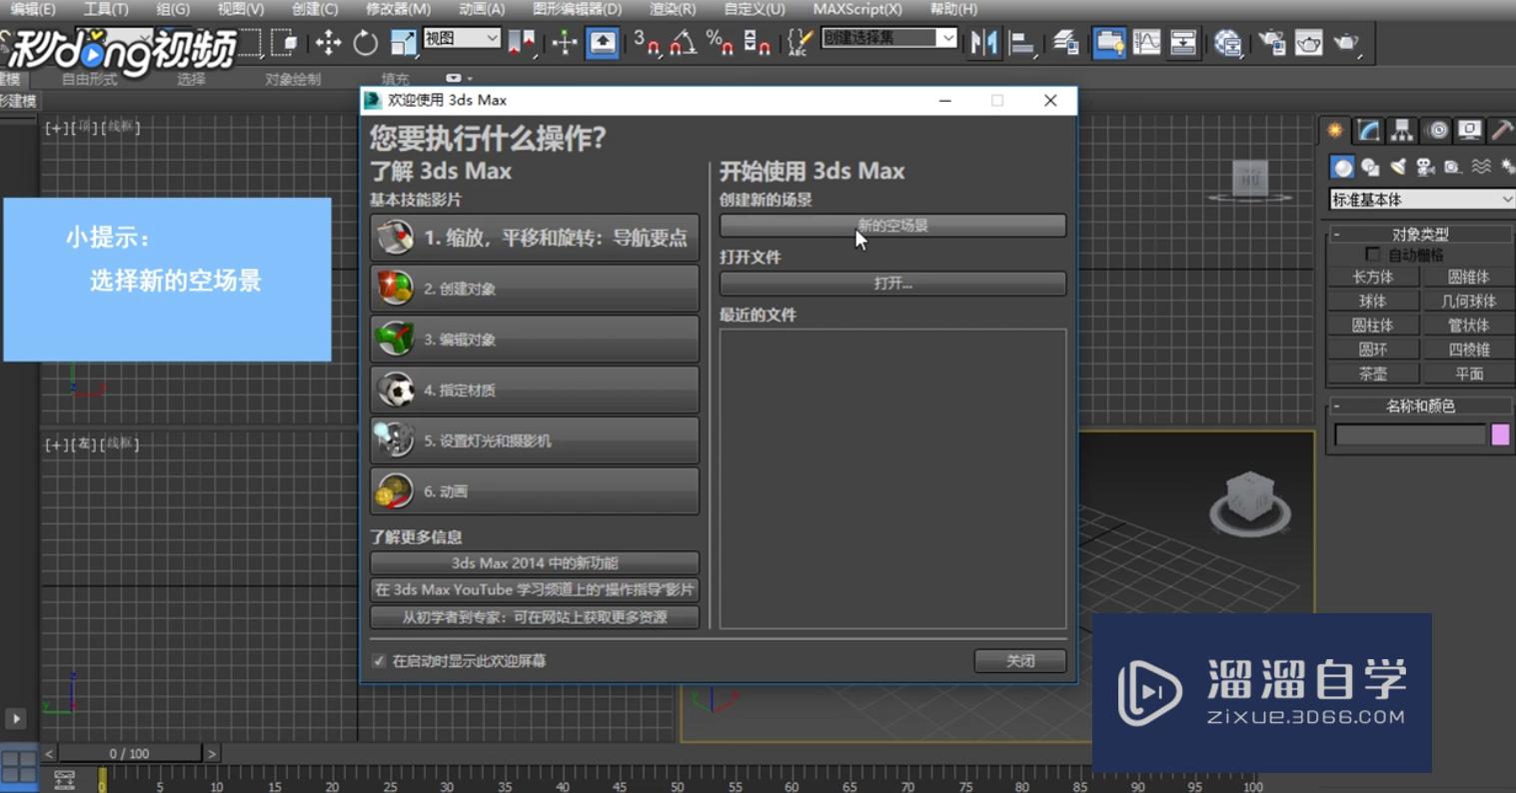This screenshot has width=1516, height=793.
Task: Open the 渲染(R) menu
Action: [x=673, y=9]
